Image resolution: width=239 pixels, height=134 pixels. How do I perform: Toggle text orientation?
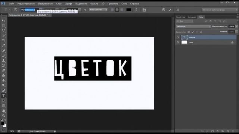coord(15,10)
